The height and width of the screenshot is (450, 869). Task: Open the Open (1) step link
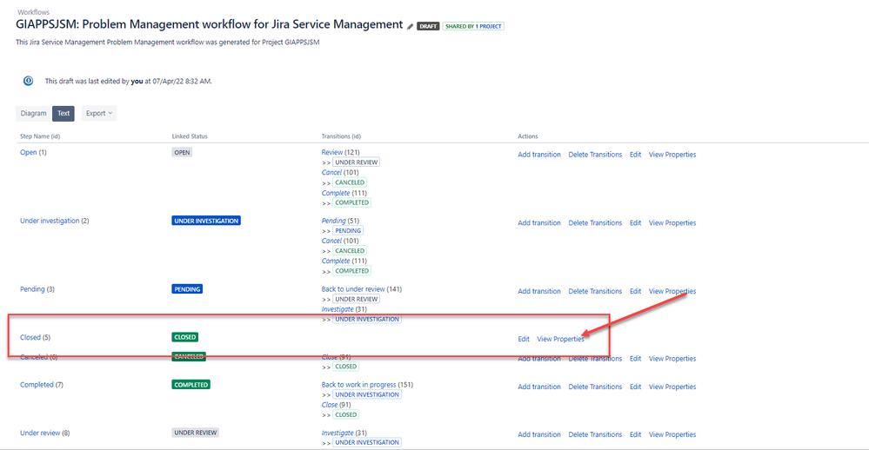click(28, 152)
